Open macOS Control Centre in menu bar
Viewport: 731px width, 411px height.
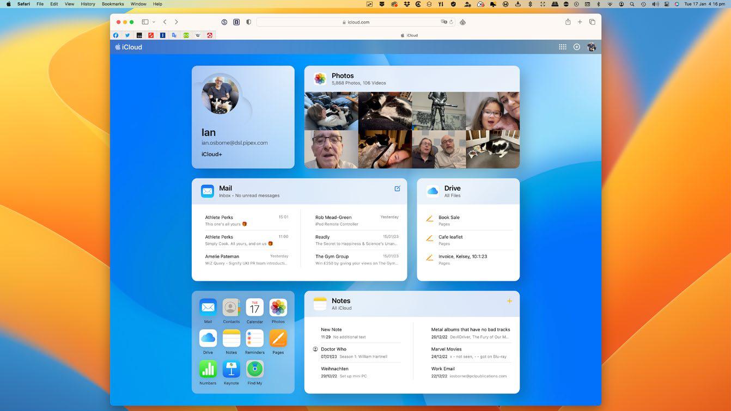click(x=666, y=4)
